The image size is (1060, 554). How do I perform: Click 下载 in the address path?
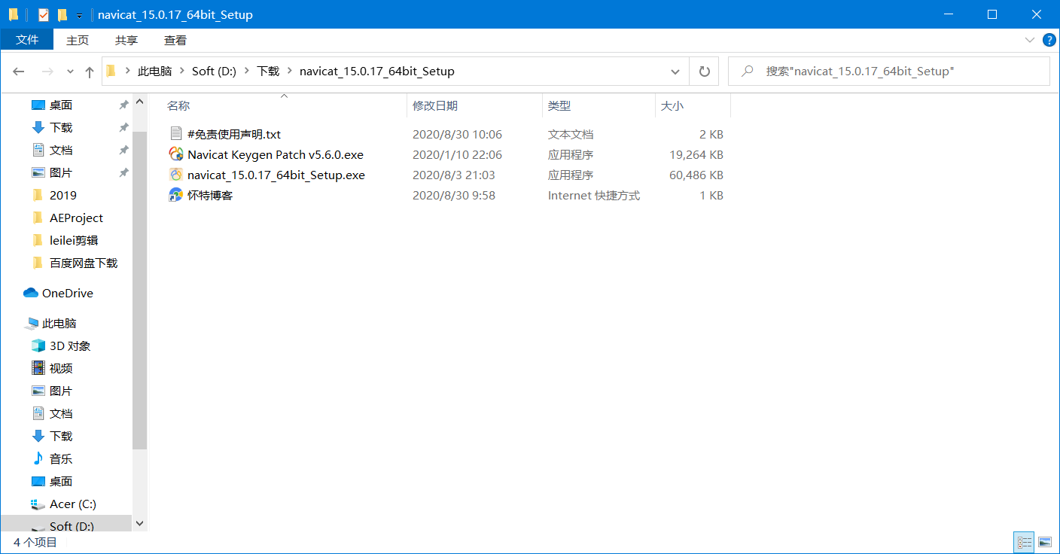coord(268,72)
